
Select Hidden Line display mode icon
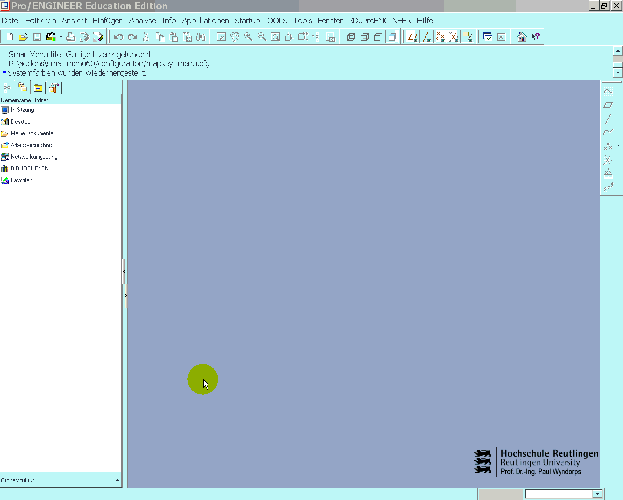click(x=365, y=37)
